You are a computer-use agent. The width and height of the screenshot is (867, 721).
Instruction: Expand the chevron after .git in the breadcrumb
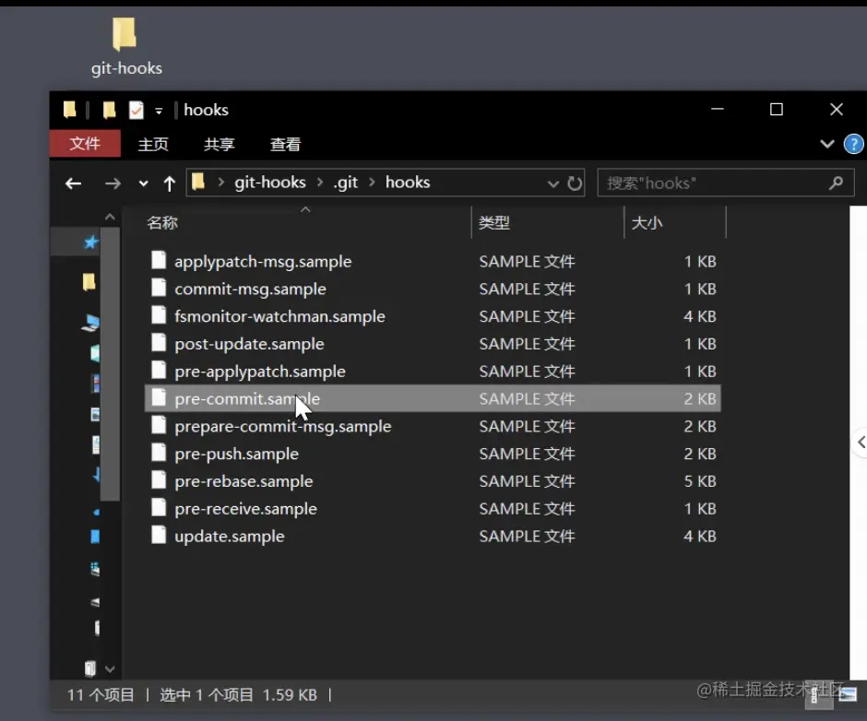pyautogui.click(x=372, y=183)
